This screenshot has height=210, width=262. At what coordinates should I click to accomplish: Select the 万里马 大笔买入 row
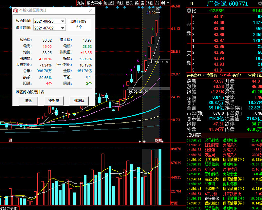[224, 155]
